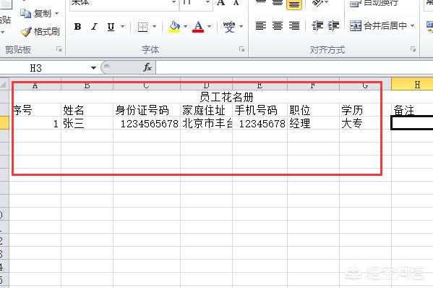Open the font color dropdown arrow
The width and height of the screenshot is (433, 288).
click(209, 27)
